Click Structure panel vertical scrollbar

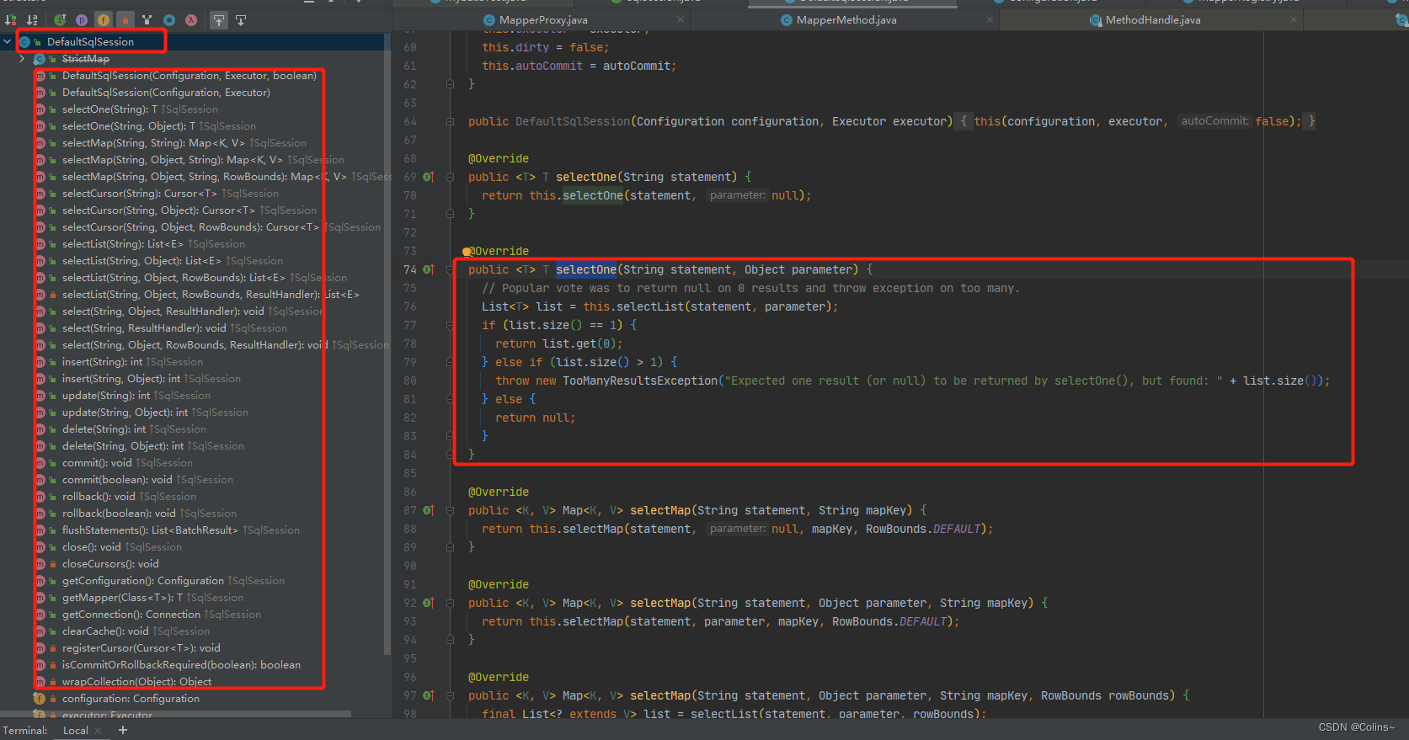pos(387,345)
